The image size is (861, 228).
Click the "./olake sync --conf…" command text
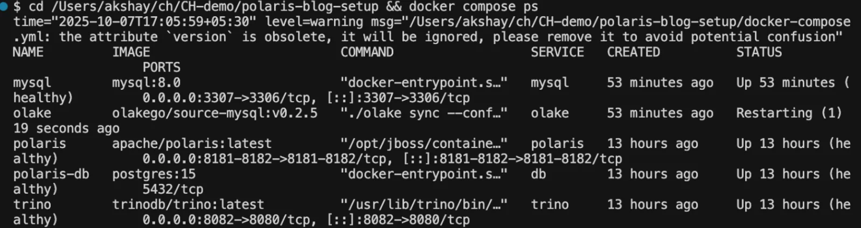click(x=423, y=113)
